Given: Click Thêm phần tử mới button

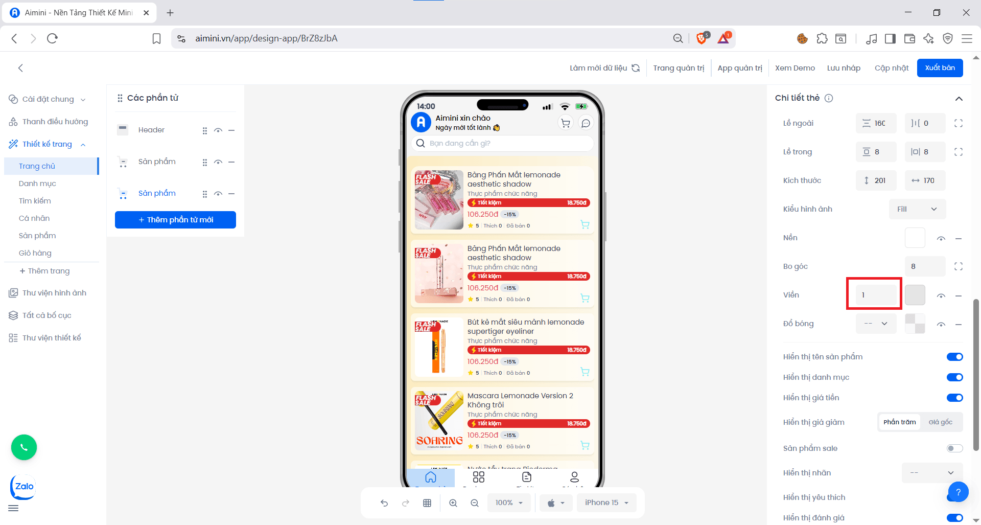Looking at the screenshot, I should pyautogui.click(x=175, y=220).
